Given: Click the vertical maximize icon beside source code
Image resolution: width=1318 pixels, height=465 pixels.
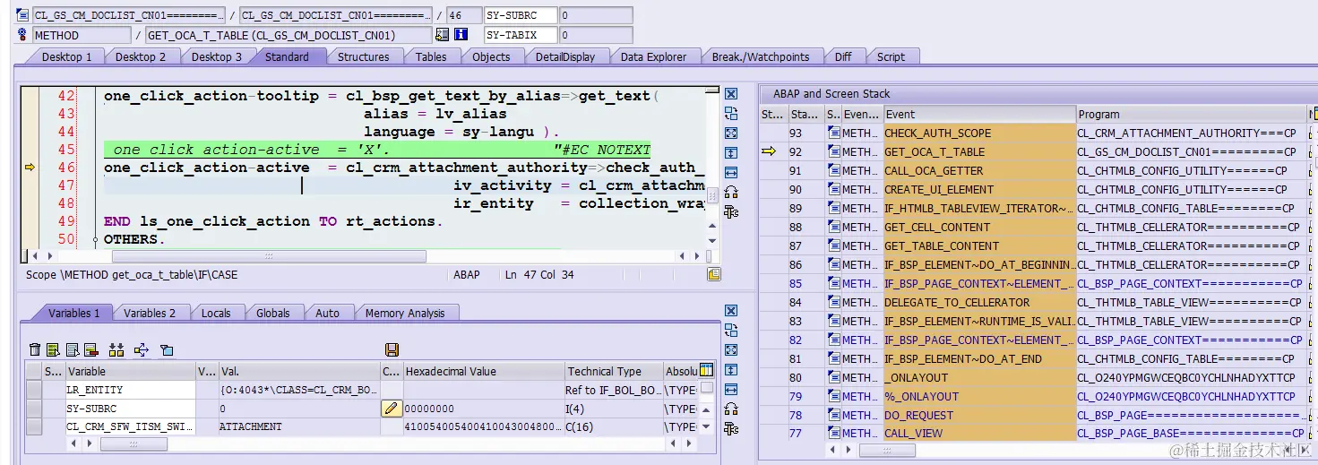Looking at the screenshot, I should point(731,152).
